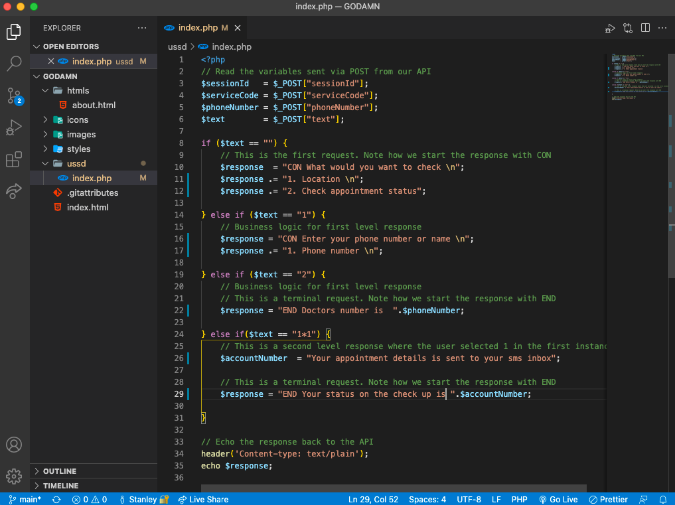Open the Manage gear settings icon

tap(14, 476)
